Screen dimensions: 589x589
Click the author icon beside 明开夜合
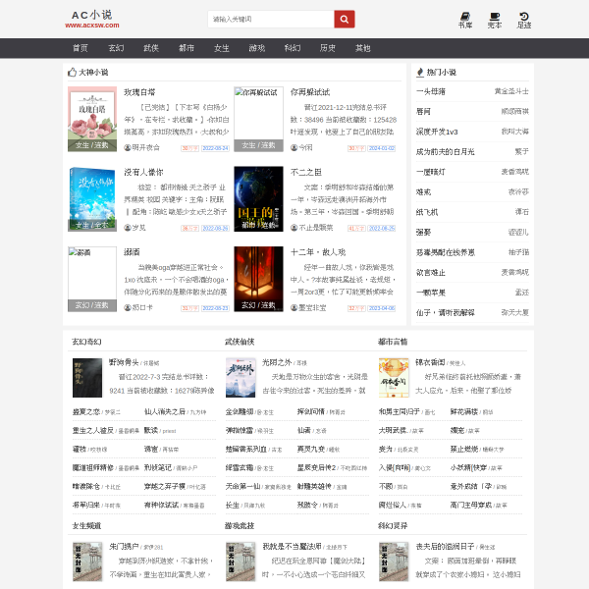coord(128,147)
